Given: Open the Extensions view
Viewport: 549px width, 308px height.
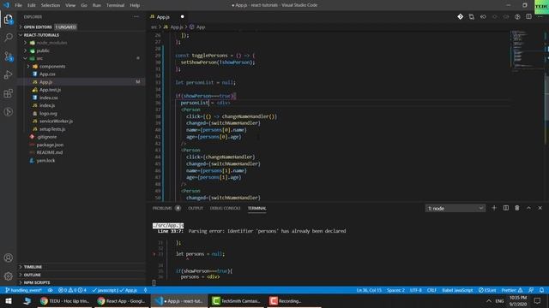Looking at the screenshot, I should click(9, 93).
